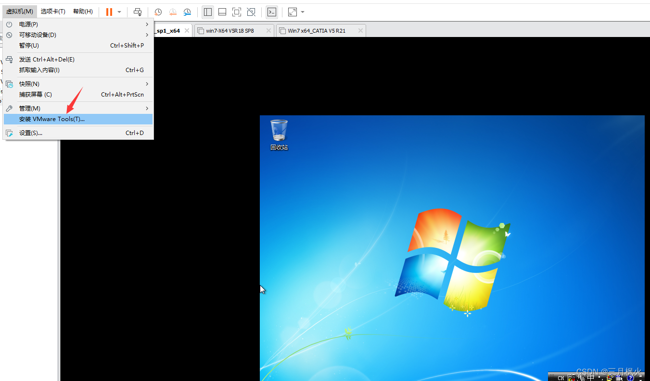650x381 pixels.
Task: Click the full screen mode icon
Action: [237, 12]
